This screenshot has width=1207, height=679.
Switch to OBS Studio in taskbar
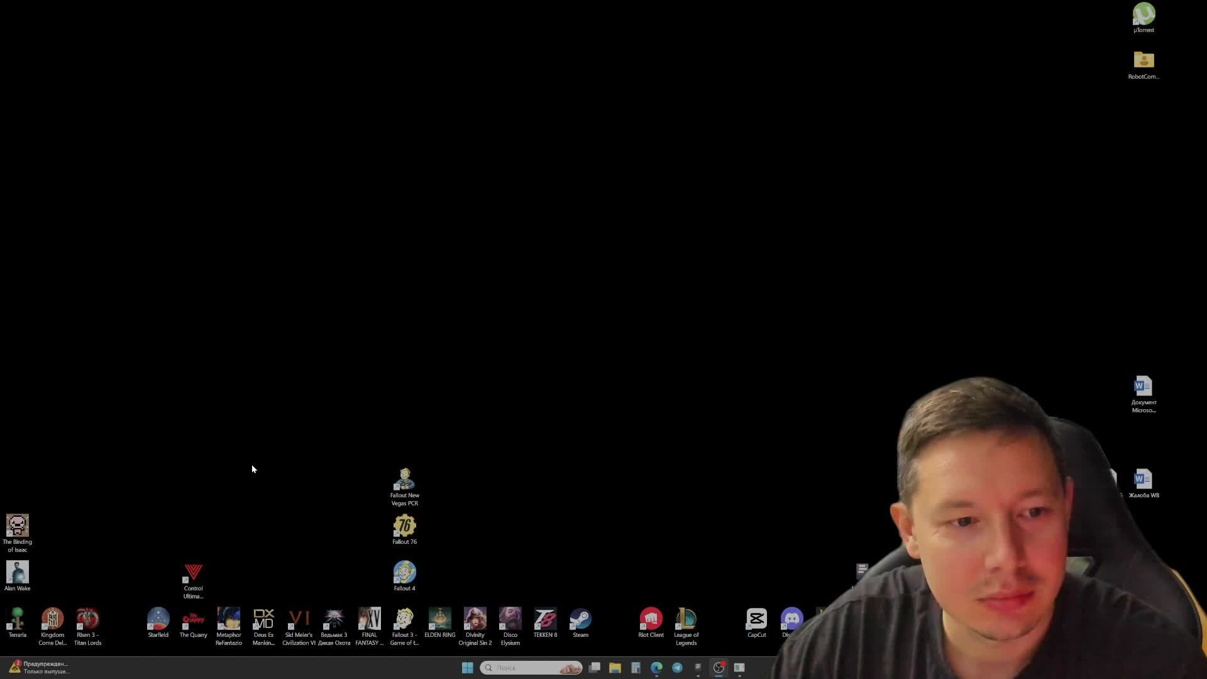[x=719, y=668]
